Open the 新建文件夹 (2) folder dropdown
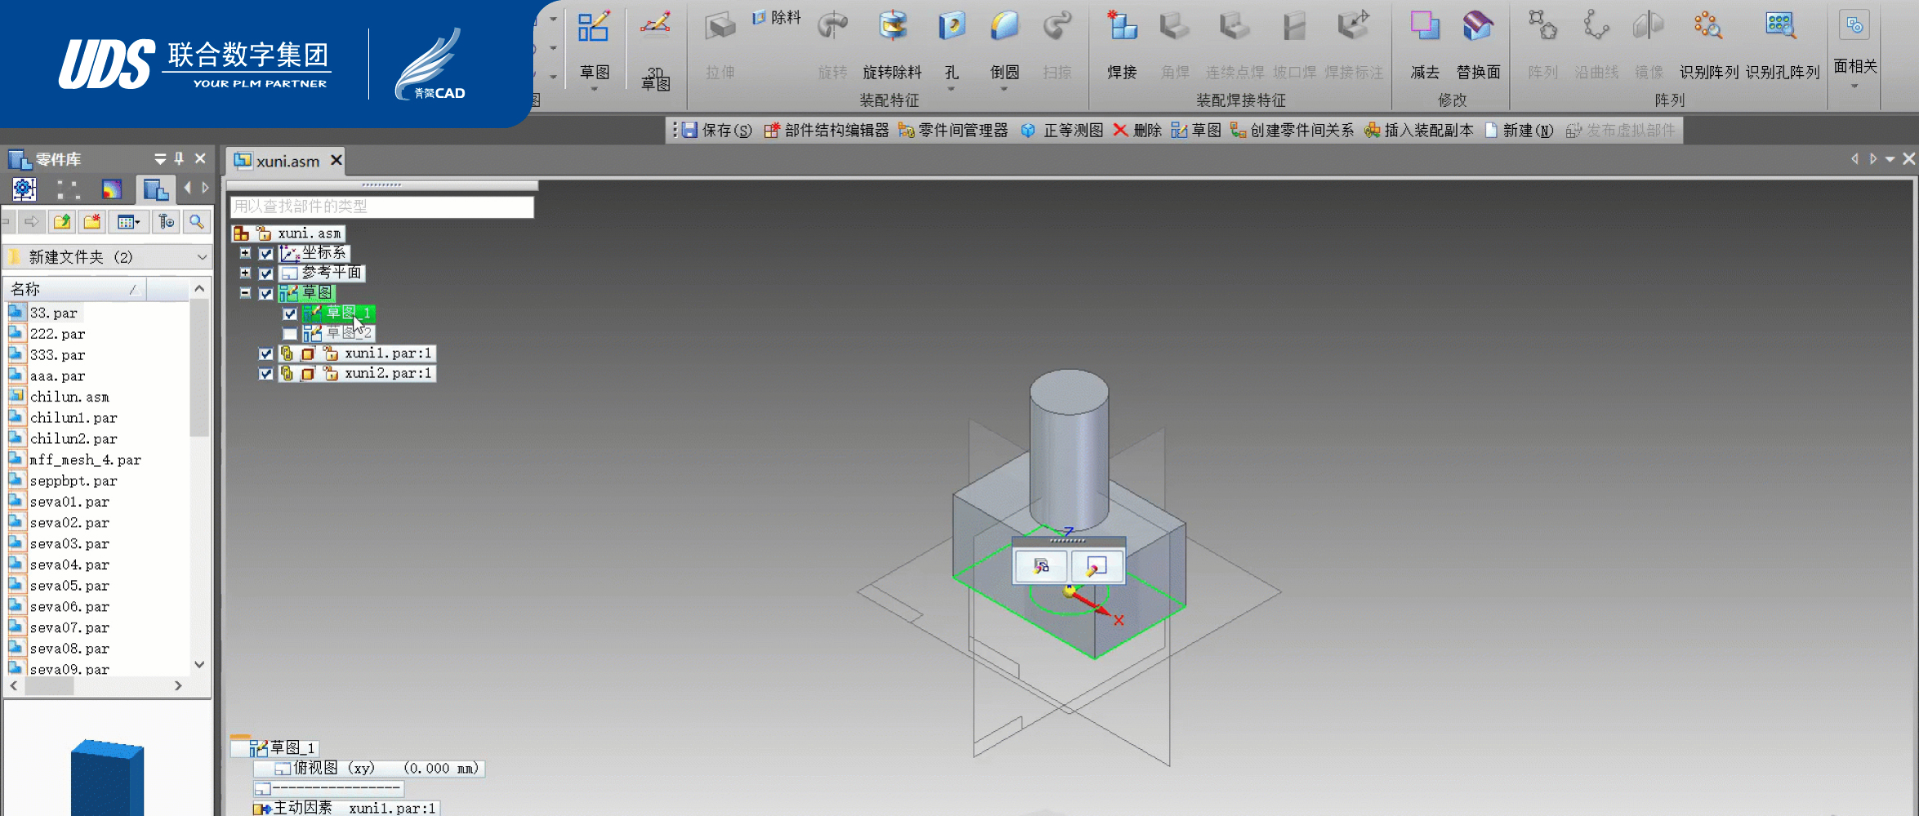 202,257
